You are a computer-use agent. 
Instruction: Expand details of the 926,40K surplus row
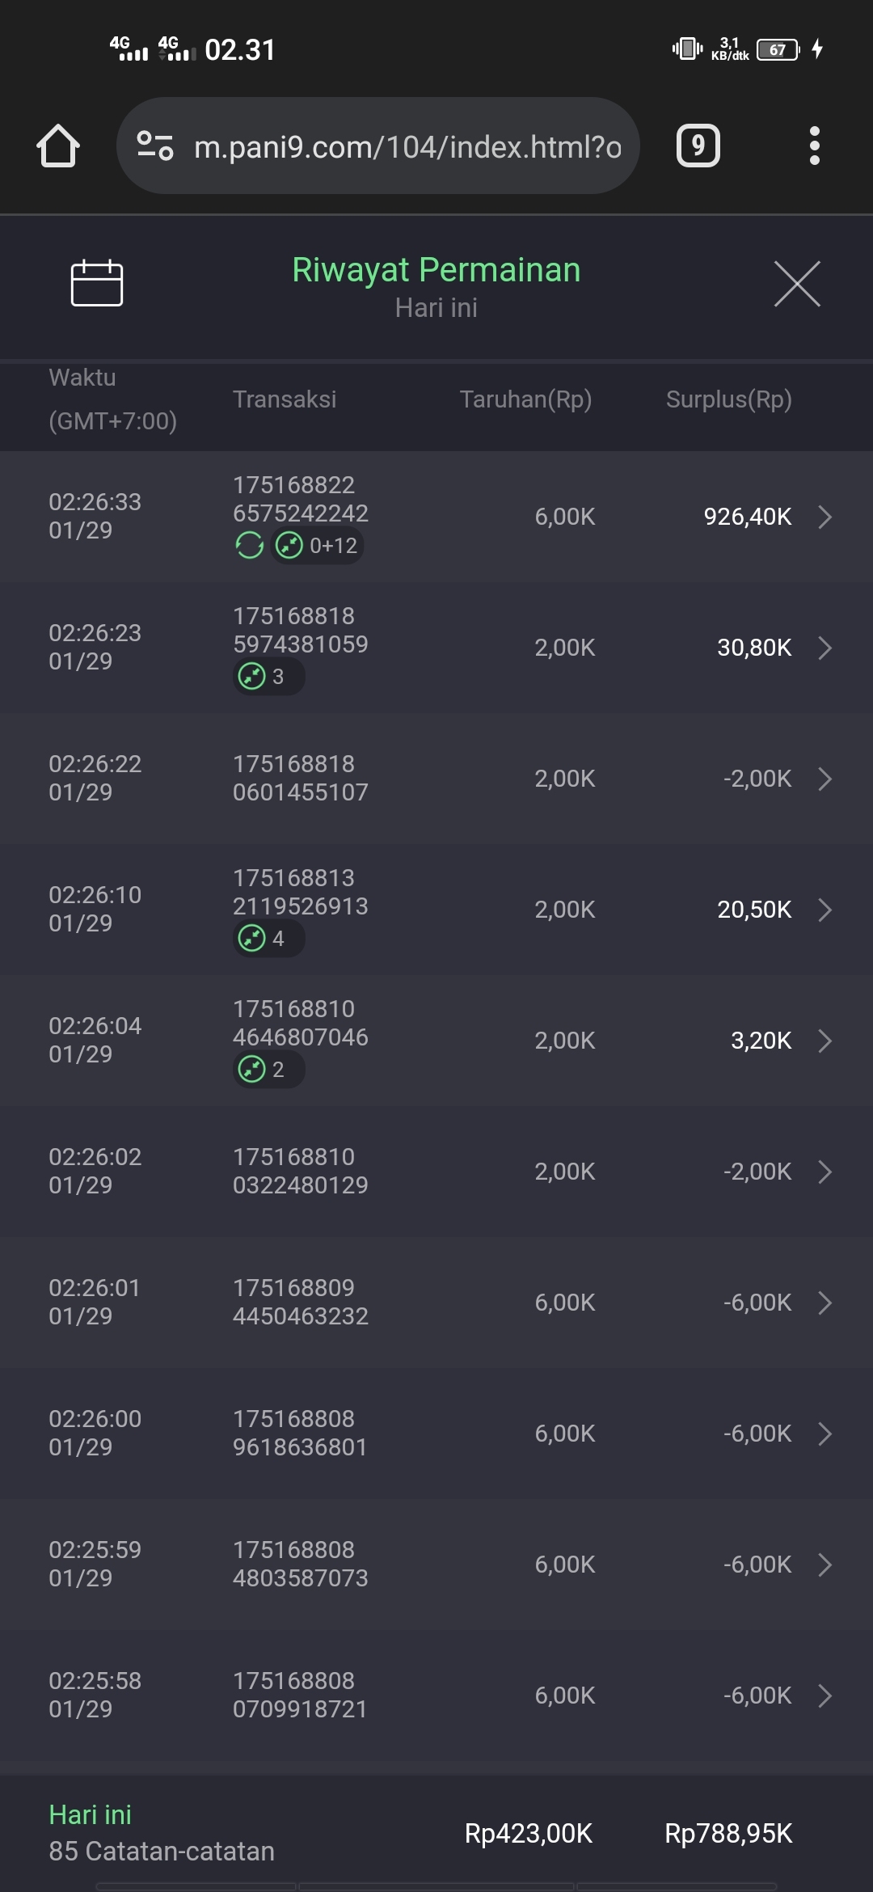(x=824, y=517)
